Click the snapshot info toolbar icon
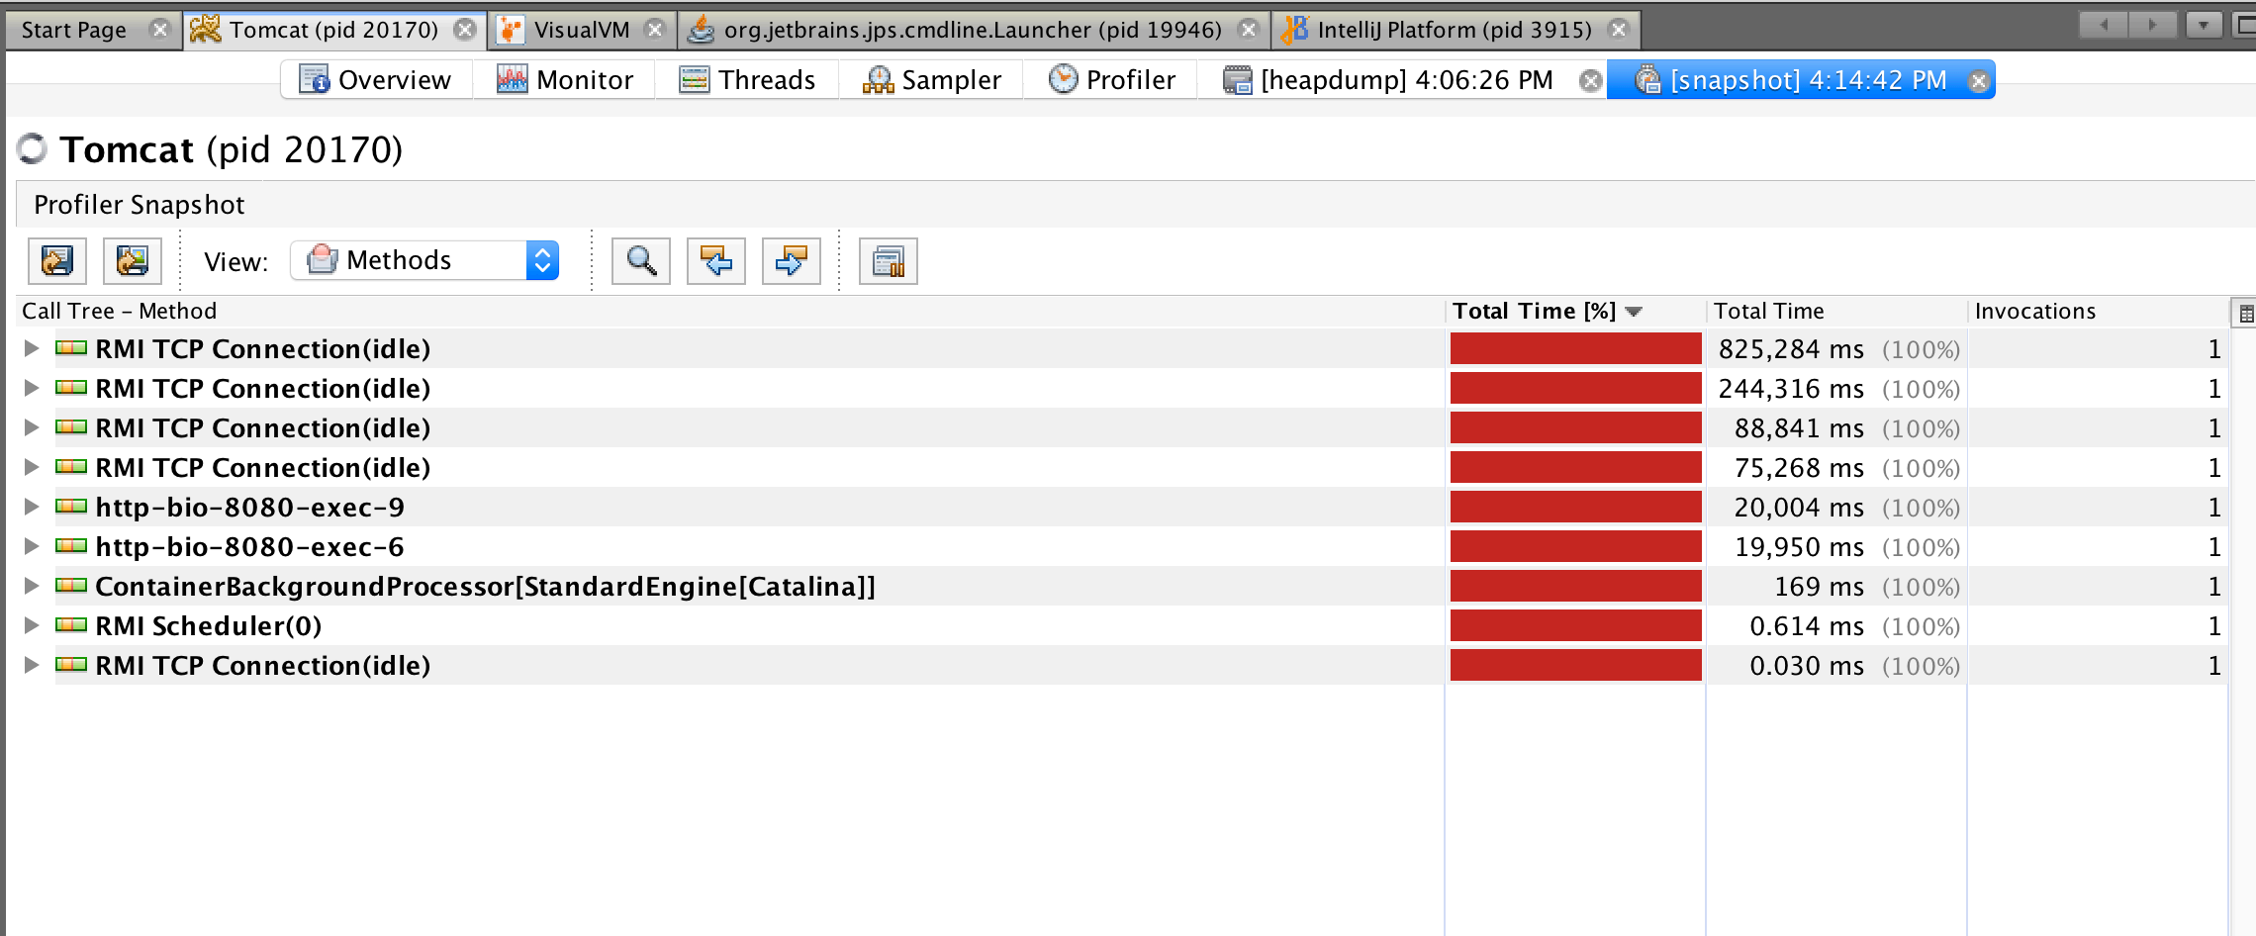The height and width of the screenshot is (936, 2256). (x=889, y=261)
